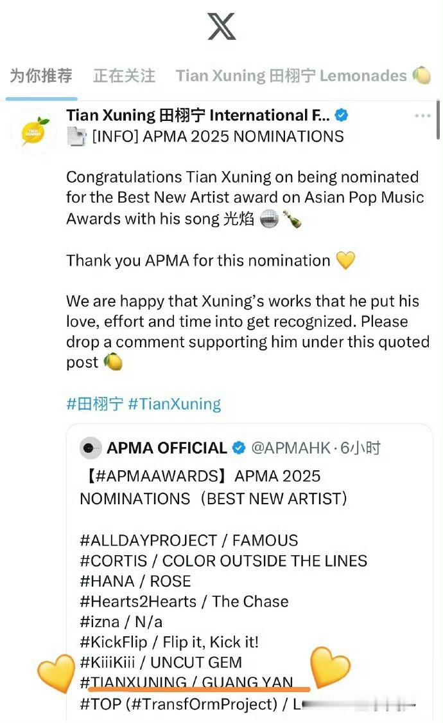Open the three-dot post options menu
The height and width of the screenshot is (723, 443).
(x=422, y=115)
